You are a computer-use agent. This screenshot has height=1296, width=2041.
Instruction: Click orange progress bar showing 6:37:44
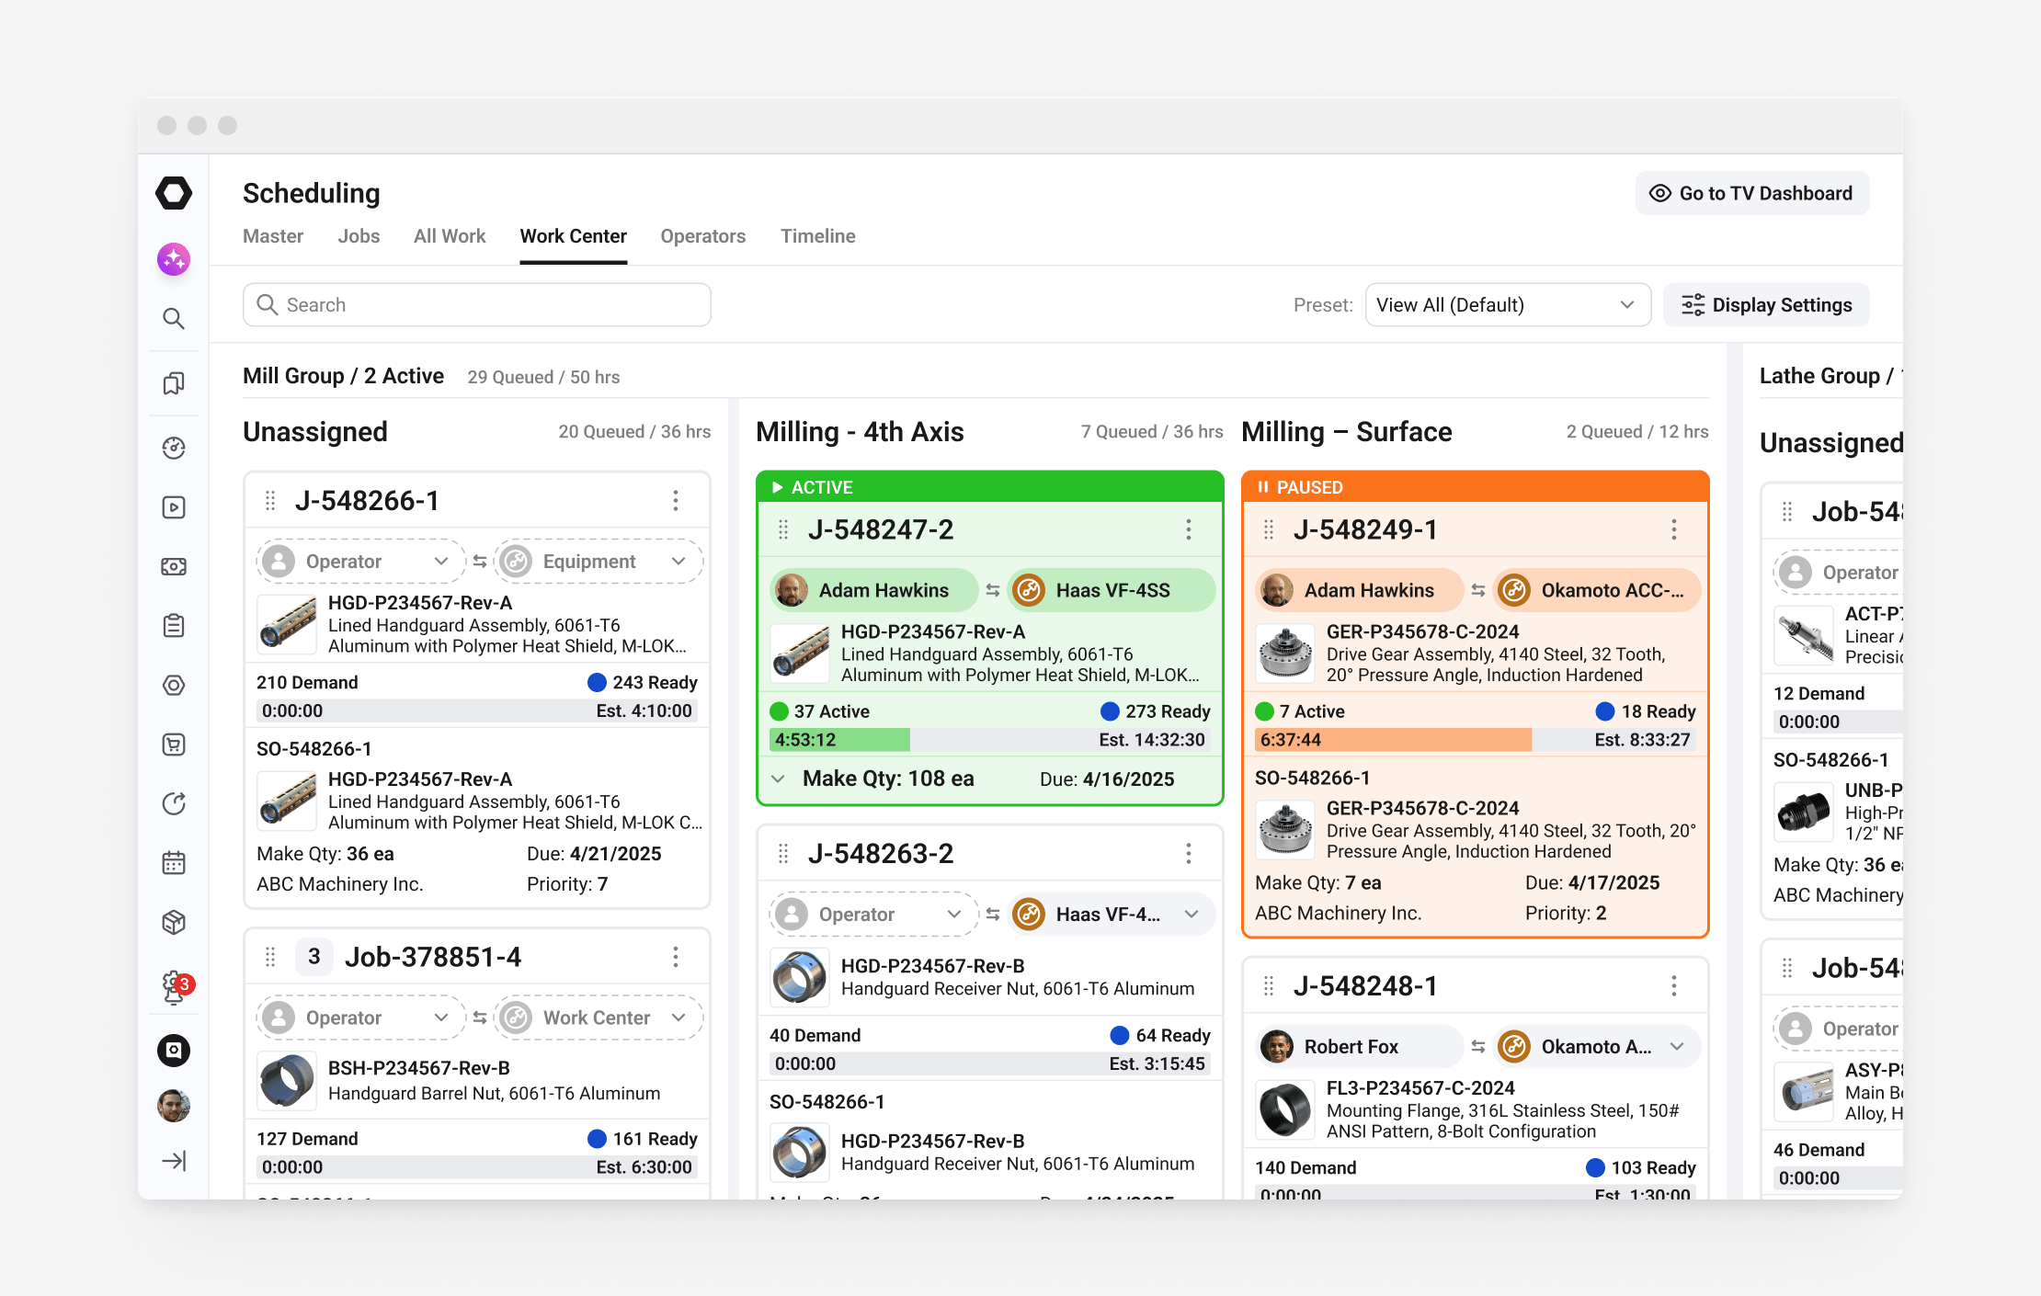(x=1394, y=740)
